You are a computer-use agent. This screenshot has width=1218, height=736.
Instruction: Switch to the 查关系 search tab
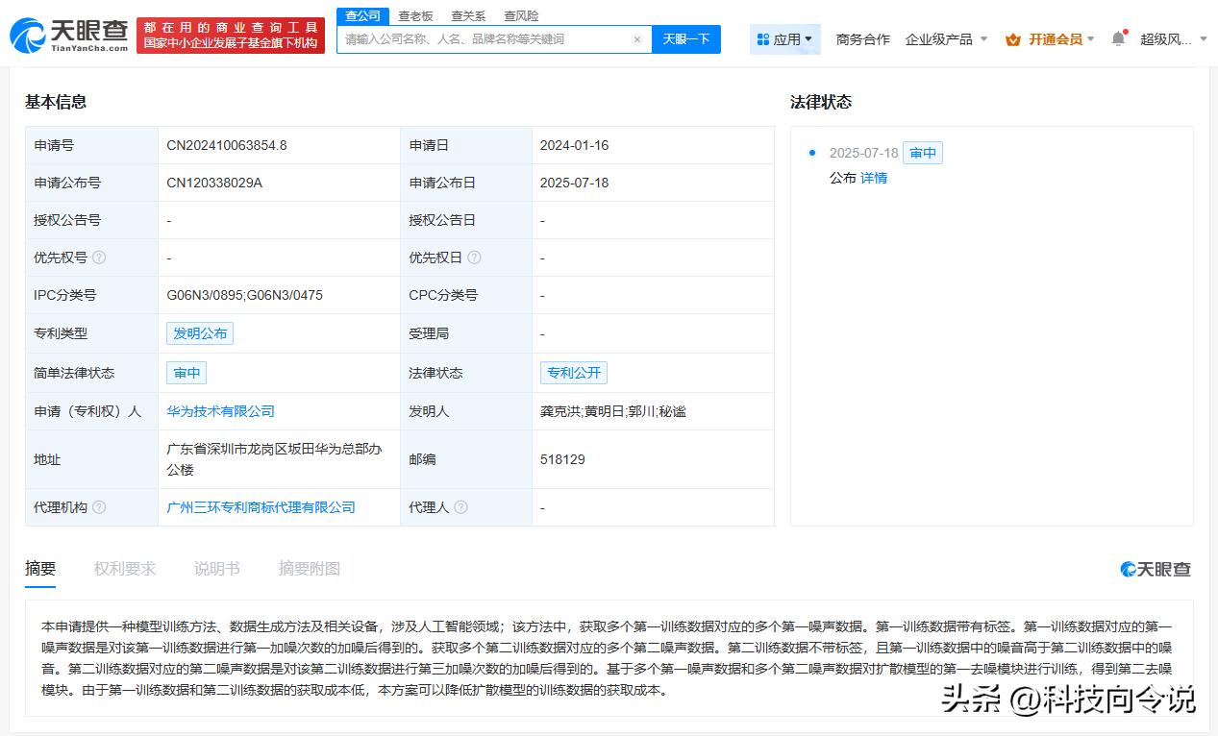pyautogui.click(x=468, y=16)
